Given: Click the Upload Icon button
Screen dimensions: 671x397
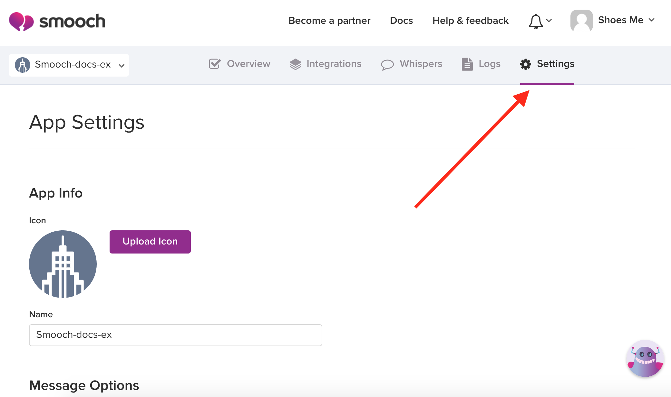Looking at the screenshot, I should click(150, 241).
